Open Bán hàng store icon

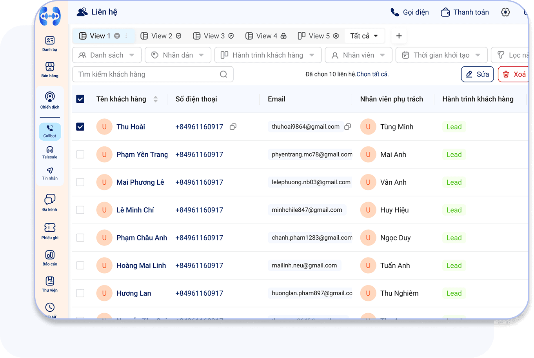coord(50,69)
